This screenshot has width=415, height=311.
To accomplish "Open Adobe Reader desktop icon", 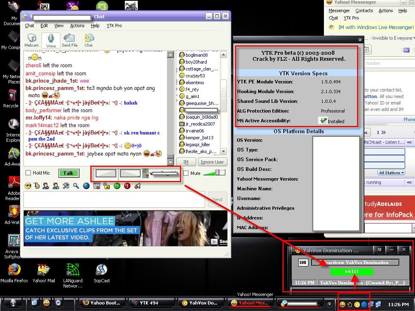I will [13, 188].
